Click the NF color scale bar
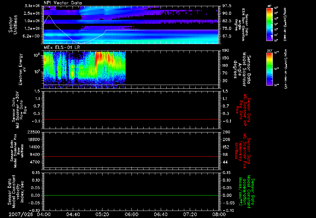Image resolution: width=316 pixels, height=218 pixels. [269, 24]
